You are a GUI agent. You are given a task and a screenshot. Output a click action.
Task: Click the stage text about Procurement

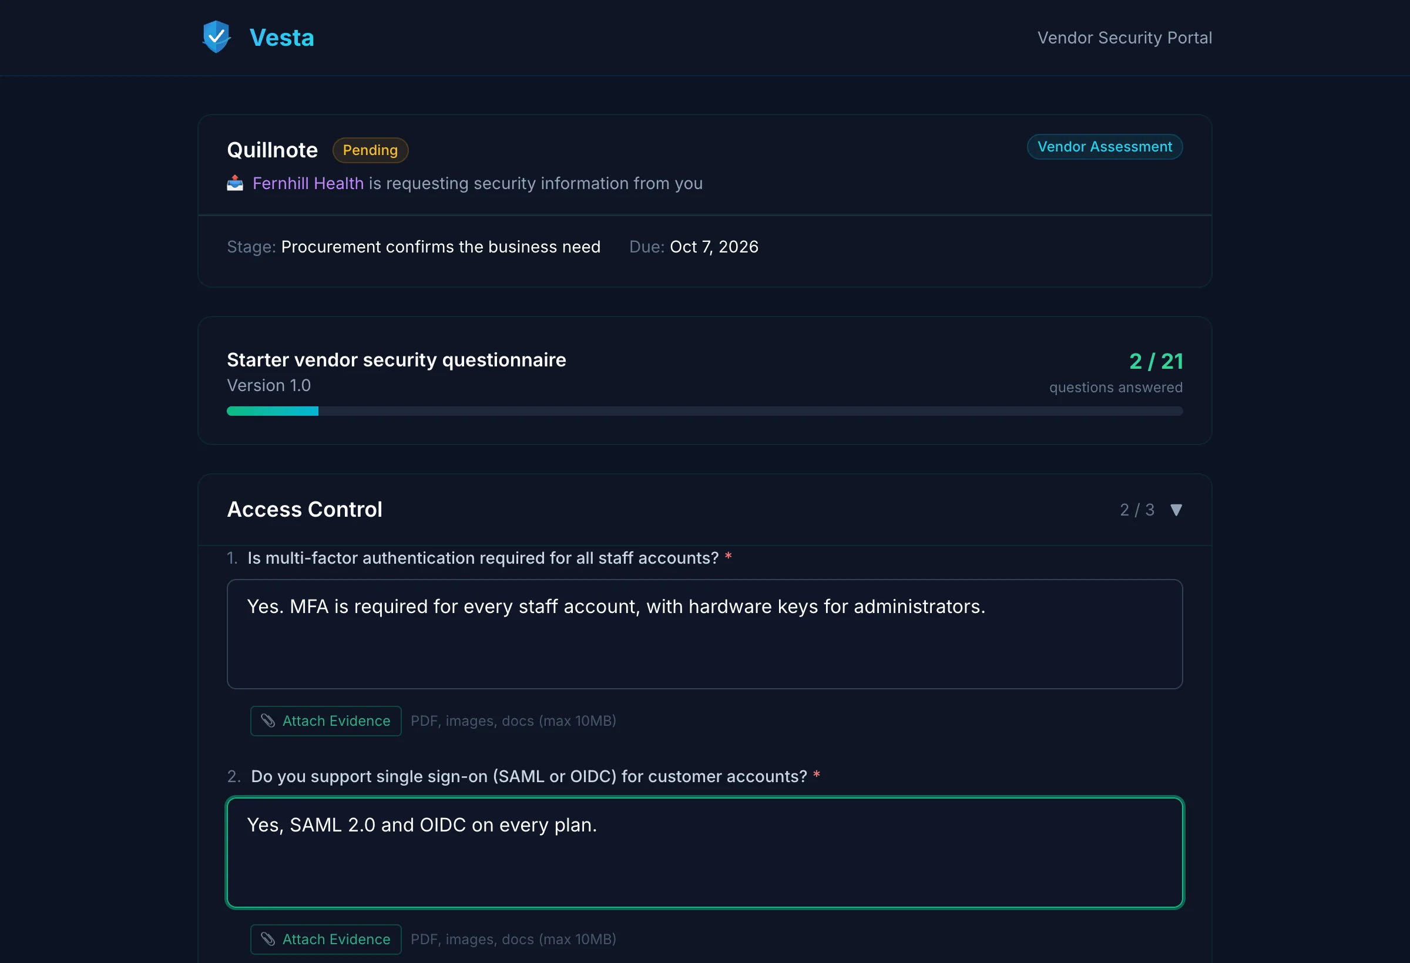click(441, 247)
